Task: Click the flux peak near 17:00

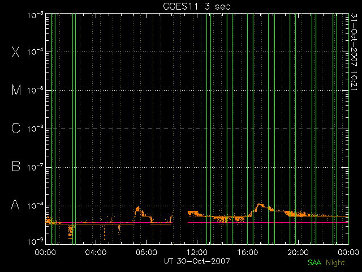Action: (260, 205)
